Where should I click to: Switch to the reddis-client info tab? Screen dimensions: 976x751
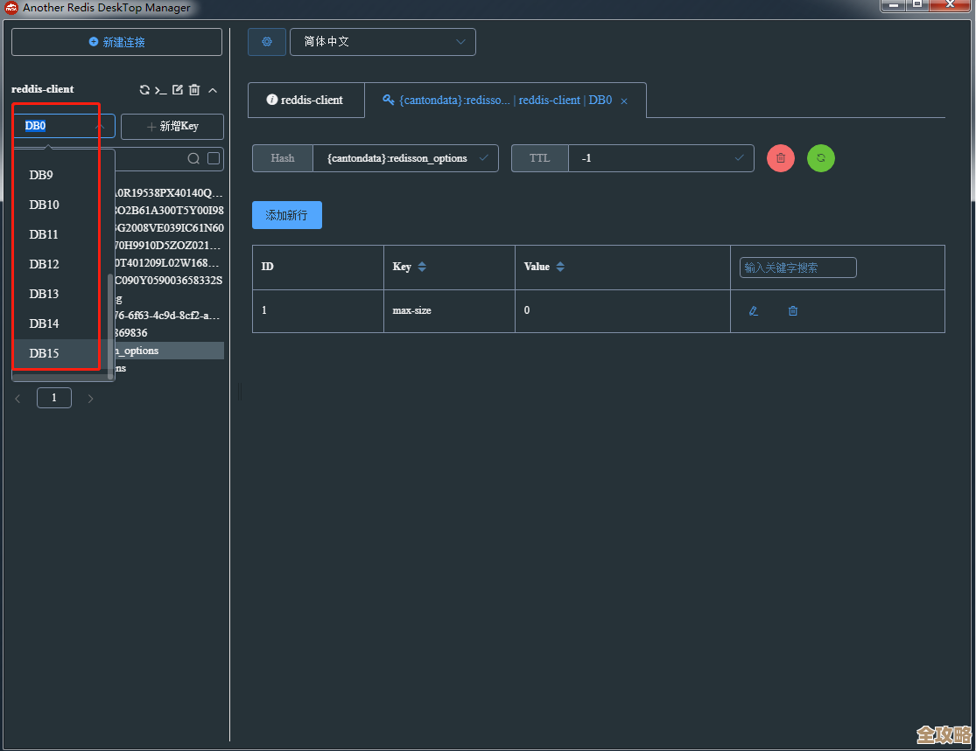pyautogui.click(x=305, y=101)
